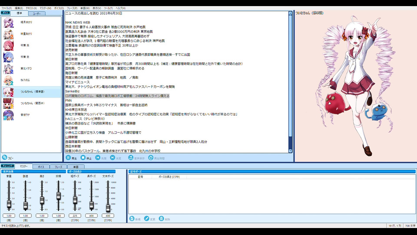Image resolution: width=417 pixels, height=235 pixels.
Task: Switch to the ボイス tuning tab
Action: point(41,167)
